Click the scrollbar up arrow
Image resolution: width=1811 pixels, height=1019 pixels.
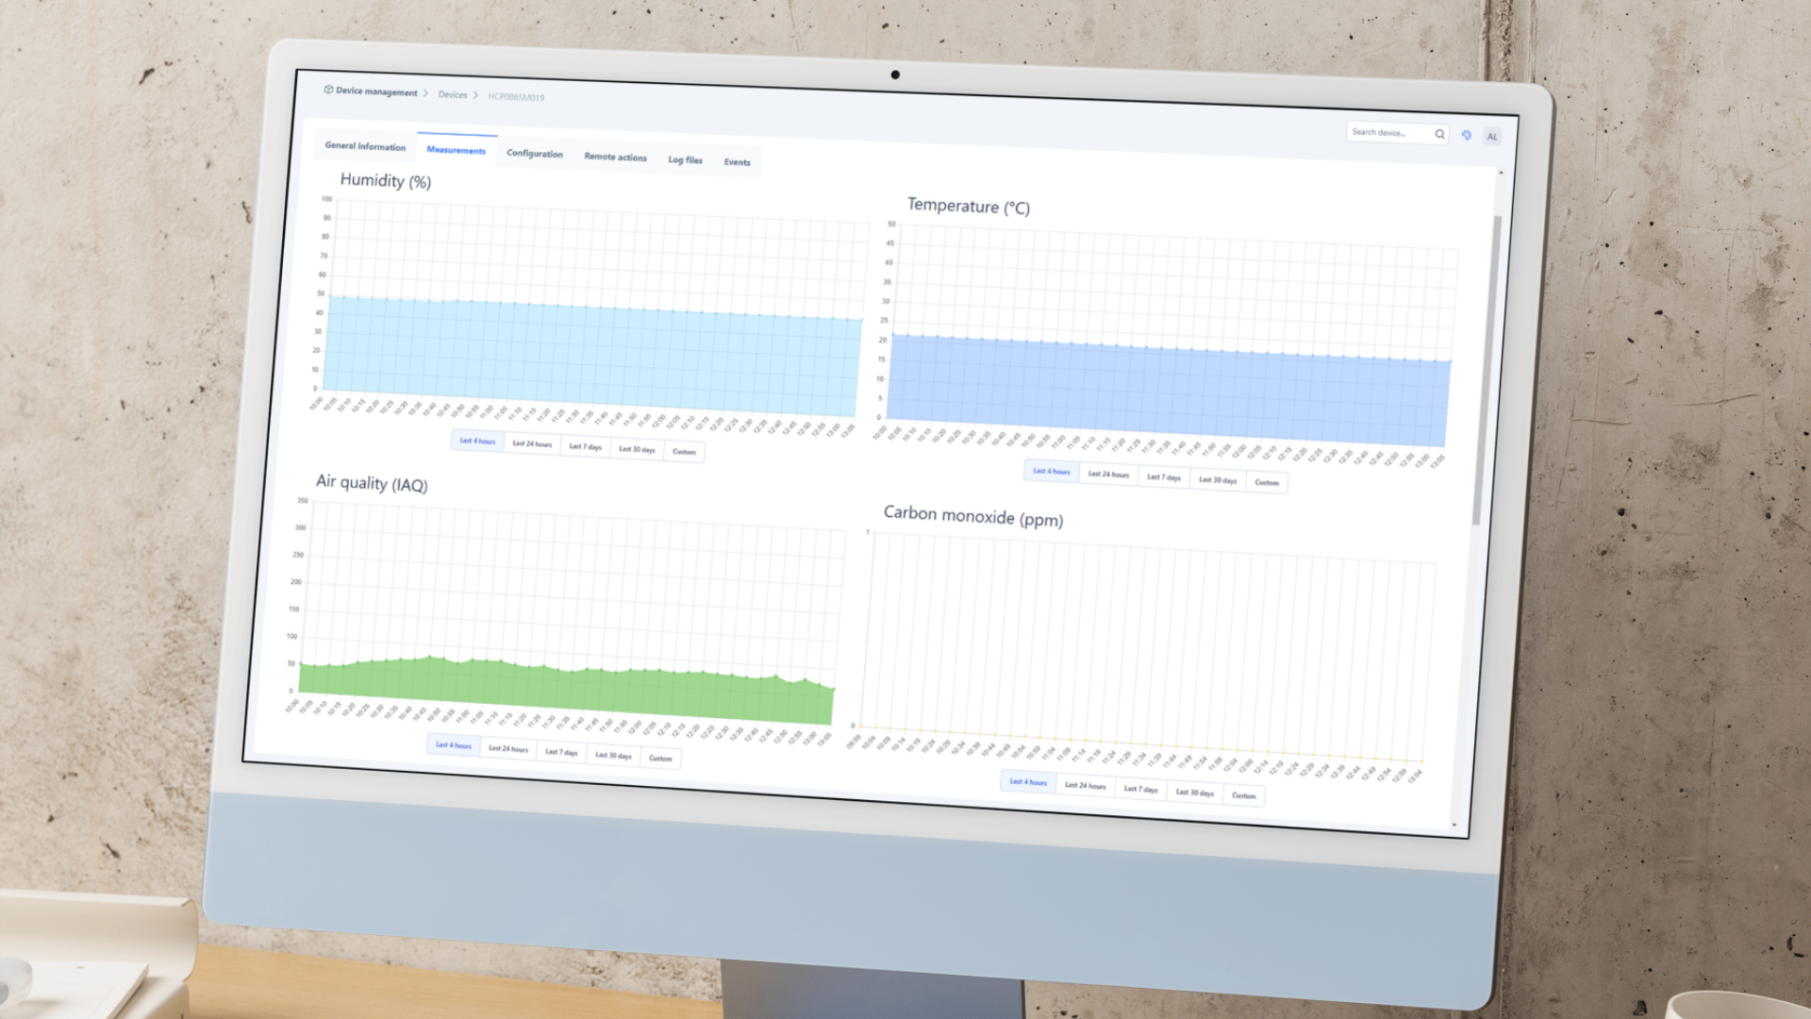(1501, 173)
